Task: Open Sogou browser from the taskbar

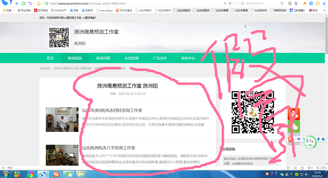Action: [x=43, y=174]
